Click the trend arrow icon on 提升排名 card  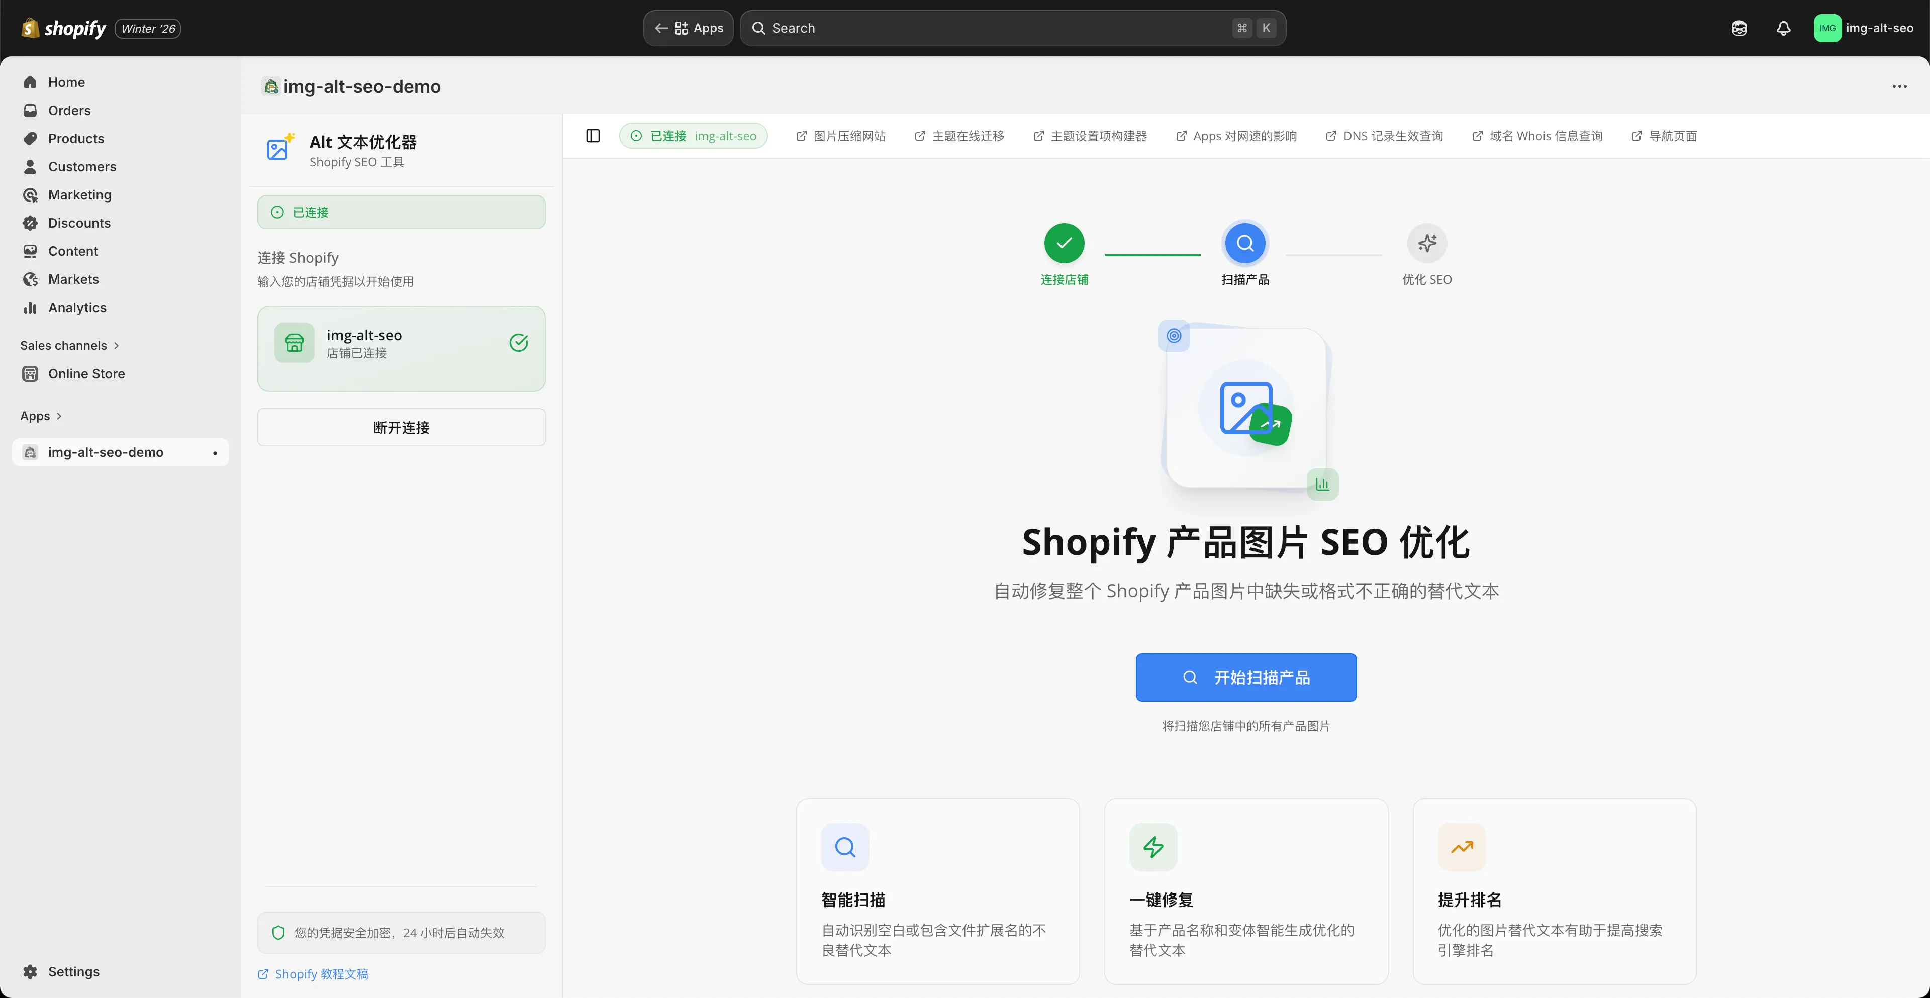pyautogui.click(x=1461, y=847)
